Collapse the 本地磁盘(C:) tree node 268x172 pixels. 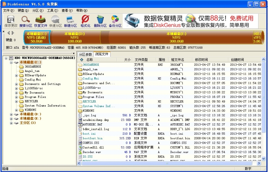(11, 62)
